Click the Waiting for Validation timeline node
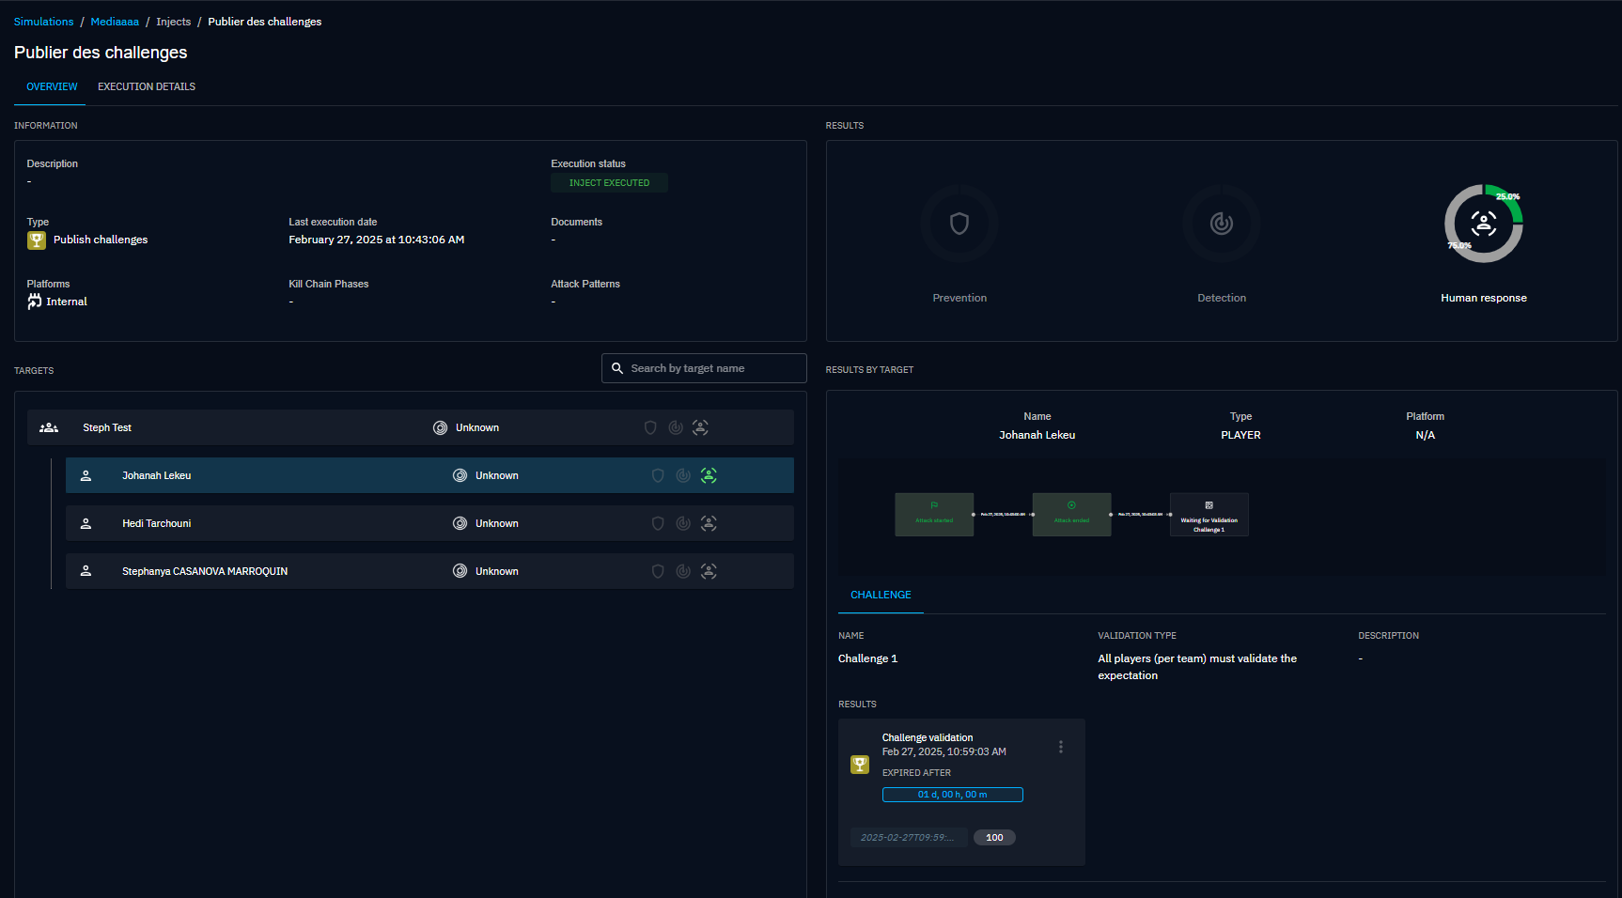1622x898 pixels. point(1209,515)
